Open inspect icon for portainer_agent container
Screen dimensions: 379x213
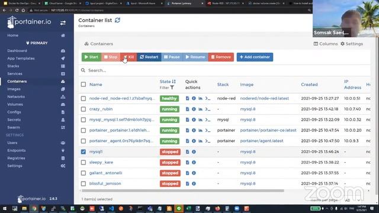click(194, 141)
